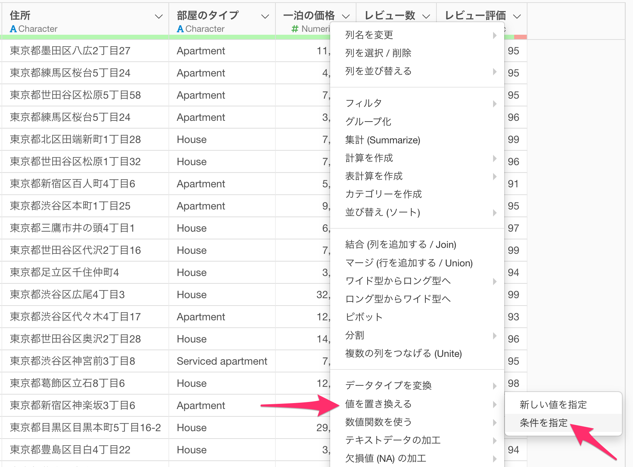633x467 pixels.
Task: Open the レビュー評価 column dropdown chevron
Action: [517, 16]
